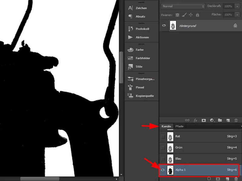This screenshot has width=242, height=181.
Task: Delete channel with the Kanäle trash icon
Action: [x=236, y=179]
